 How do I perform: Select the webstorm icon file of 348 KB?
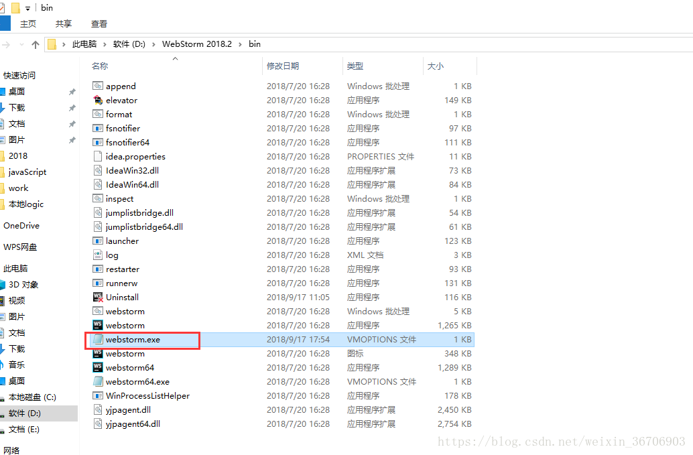click(282, 353)
